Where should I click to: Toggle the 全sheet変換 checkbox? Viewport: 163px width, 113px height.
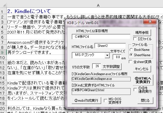pyautogui.click(x=130, y=62)
